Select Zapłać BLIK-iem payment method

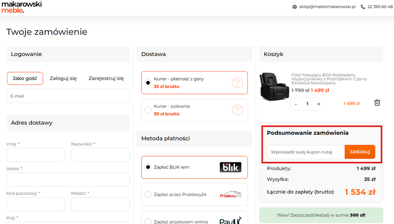pyautogui.click(x=148, y=167)
